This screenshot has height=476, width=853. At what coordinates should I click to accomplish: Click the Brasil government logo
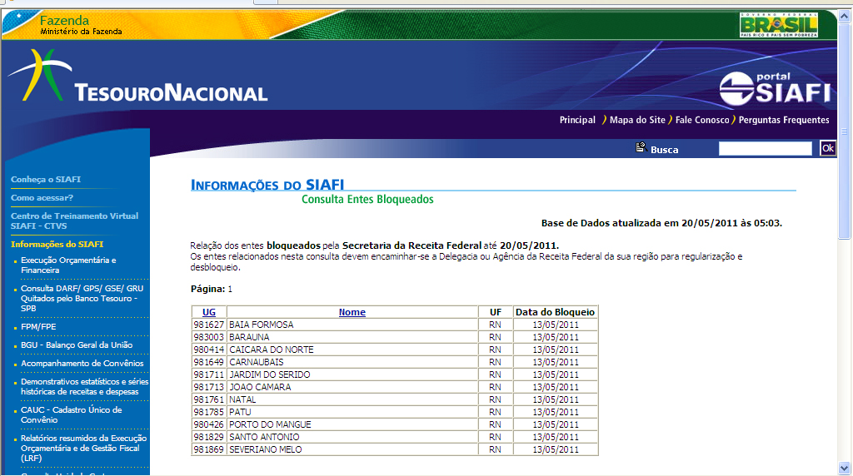tap(779, 25)
